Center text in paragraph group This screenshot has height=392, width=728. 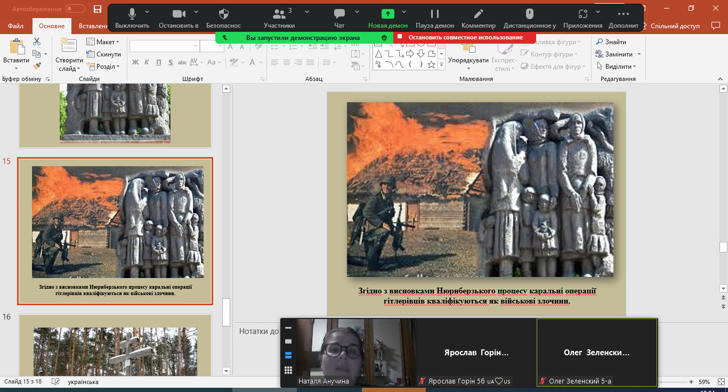pos(287,62)
